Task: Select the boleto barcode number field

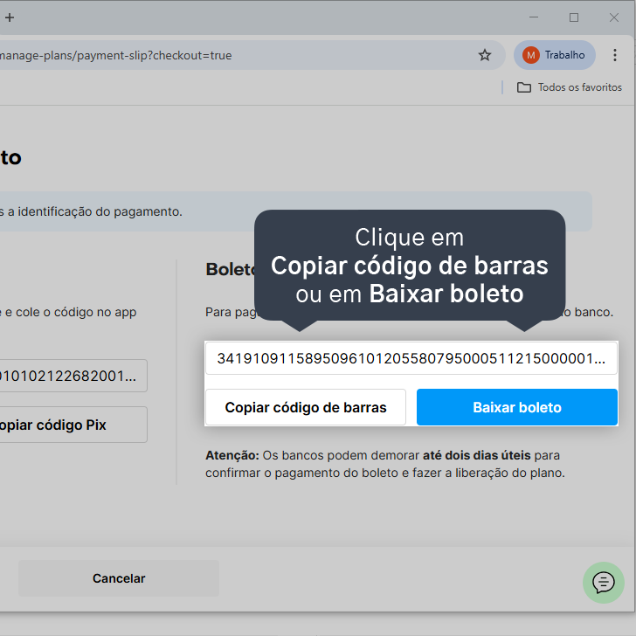Action: pos(411,358)
